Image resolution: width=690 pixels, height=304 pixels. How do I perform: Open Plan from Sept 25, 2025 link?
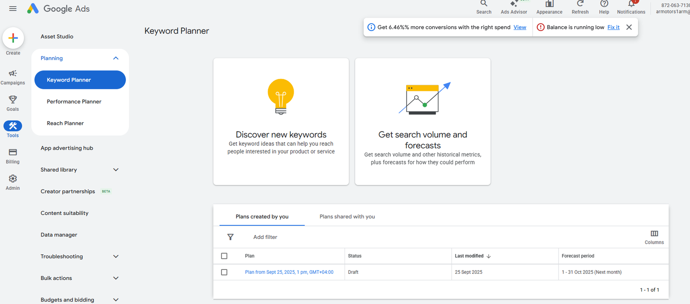pyautogui.click(x=289, y=273)
